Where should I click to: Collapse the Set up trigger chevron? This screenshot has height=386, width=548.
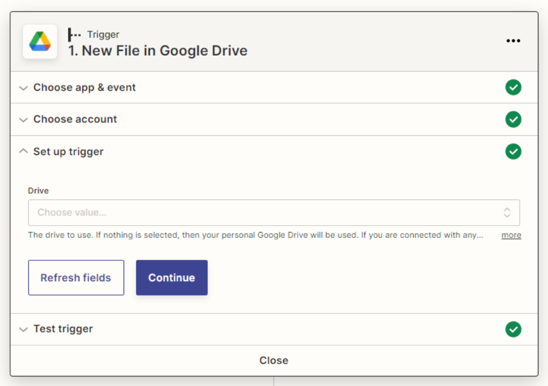click(x=24, y=151)
